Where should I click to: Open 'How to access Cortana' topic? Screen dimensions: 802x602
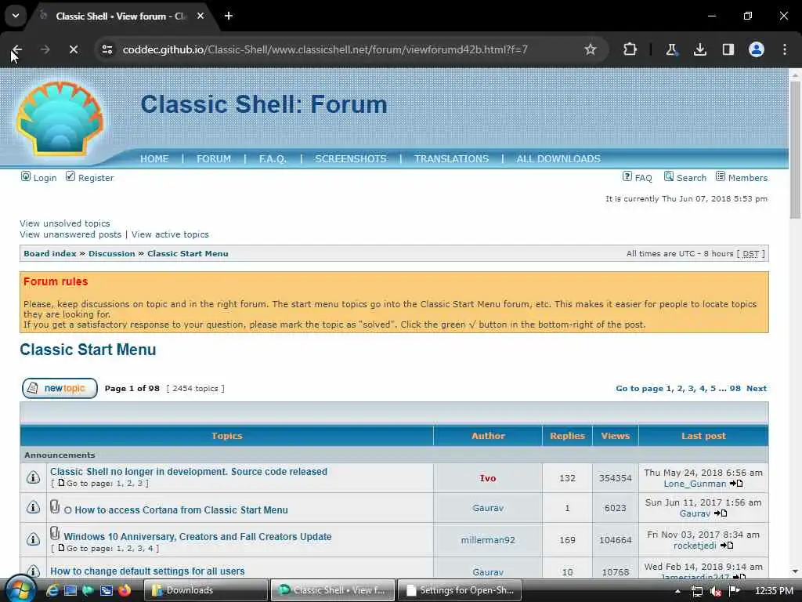[x=181, y=510]
